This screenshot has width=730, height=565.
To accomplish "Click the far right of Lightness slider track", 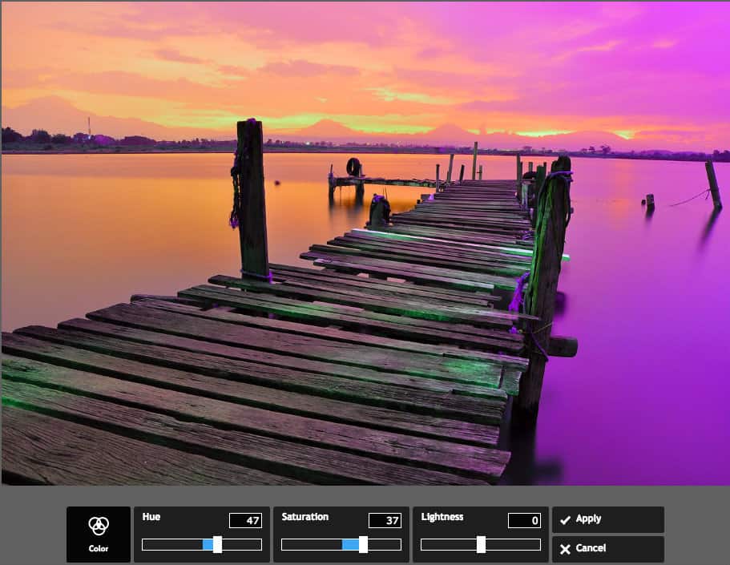I will point(538,545).
